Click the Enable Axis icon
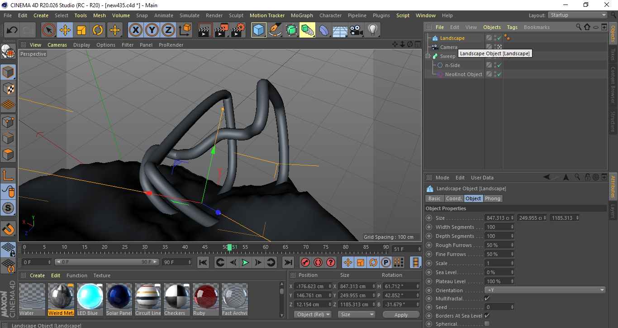Image resolution: width=618 pixels, height=328 pixels. [x=9, y=175]
